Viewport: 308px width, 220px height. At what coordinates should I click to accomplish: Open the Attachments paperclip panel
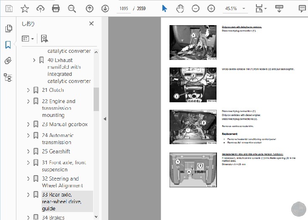pyautogui.click(x=8, y=61)
